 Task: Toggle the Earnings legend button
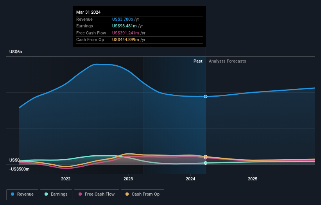[x=56, y=194]
